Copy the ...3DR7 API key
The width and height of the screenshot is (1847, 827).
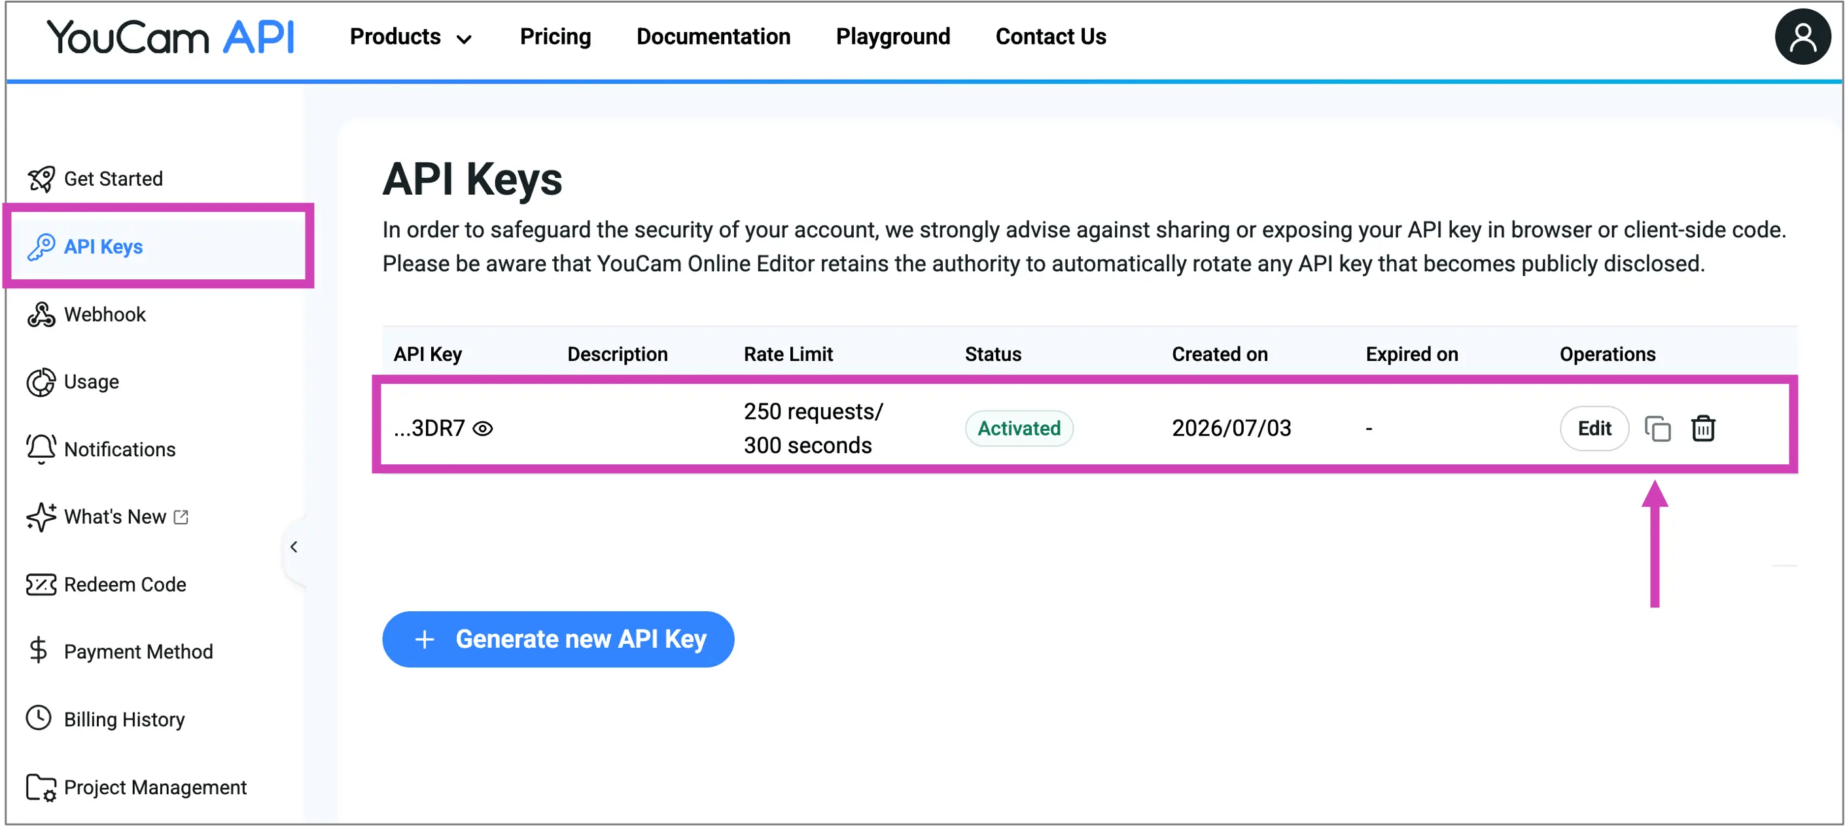[1657, 429]
